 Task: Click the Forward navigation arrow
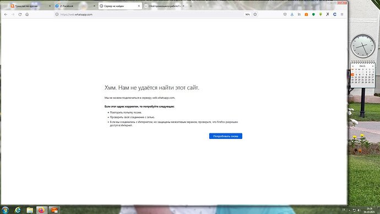click(x=13, y=14)
